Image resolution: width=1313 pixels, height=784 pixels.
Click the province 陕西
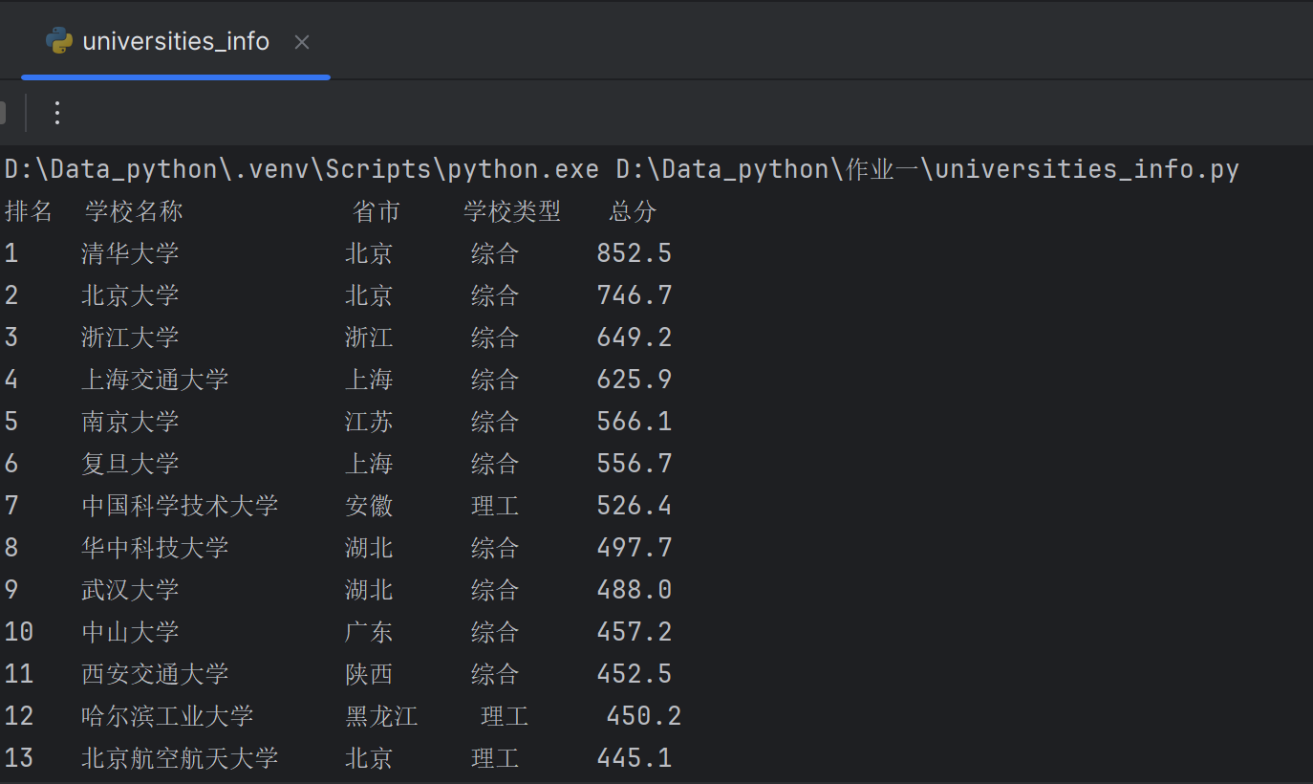click(369, 674)
